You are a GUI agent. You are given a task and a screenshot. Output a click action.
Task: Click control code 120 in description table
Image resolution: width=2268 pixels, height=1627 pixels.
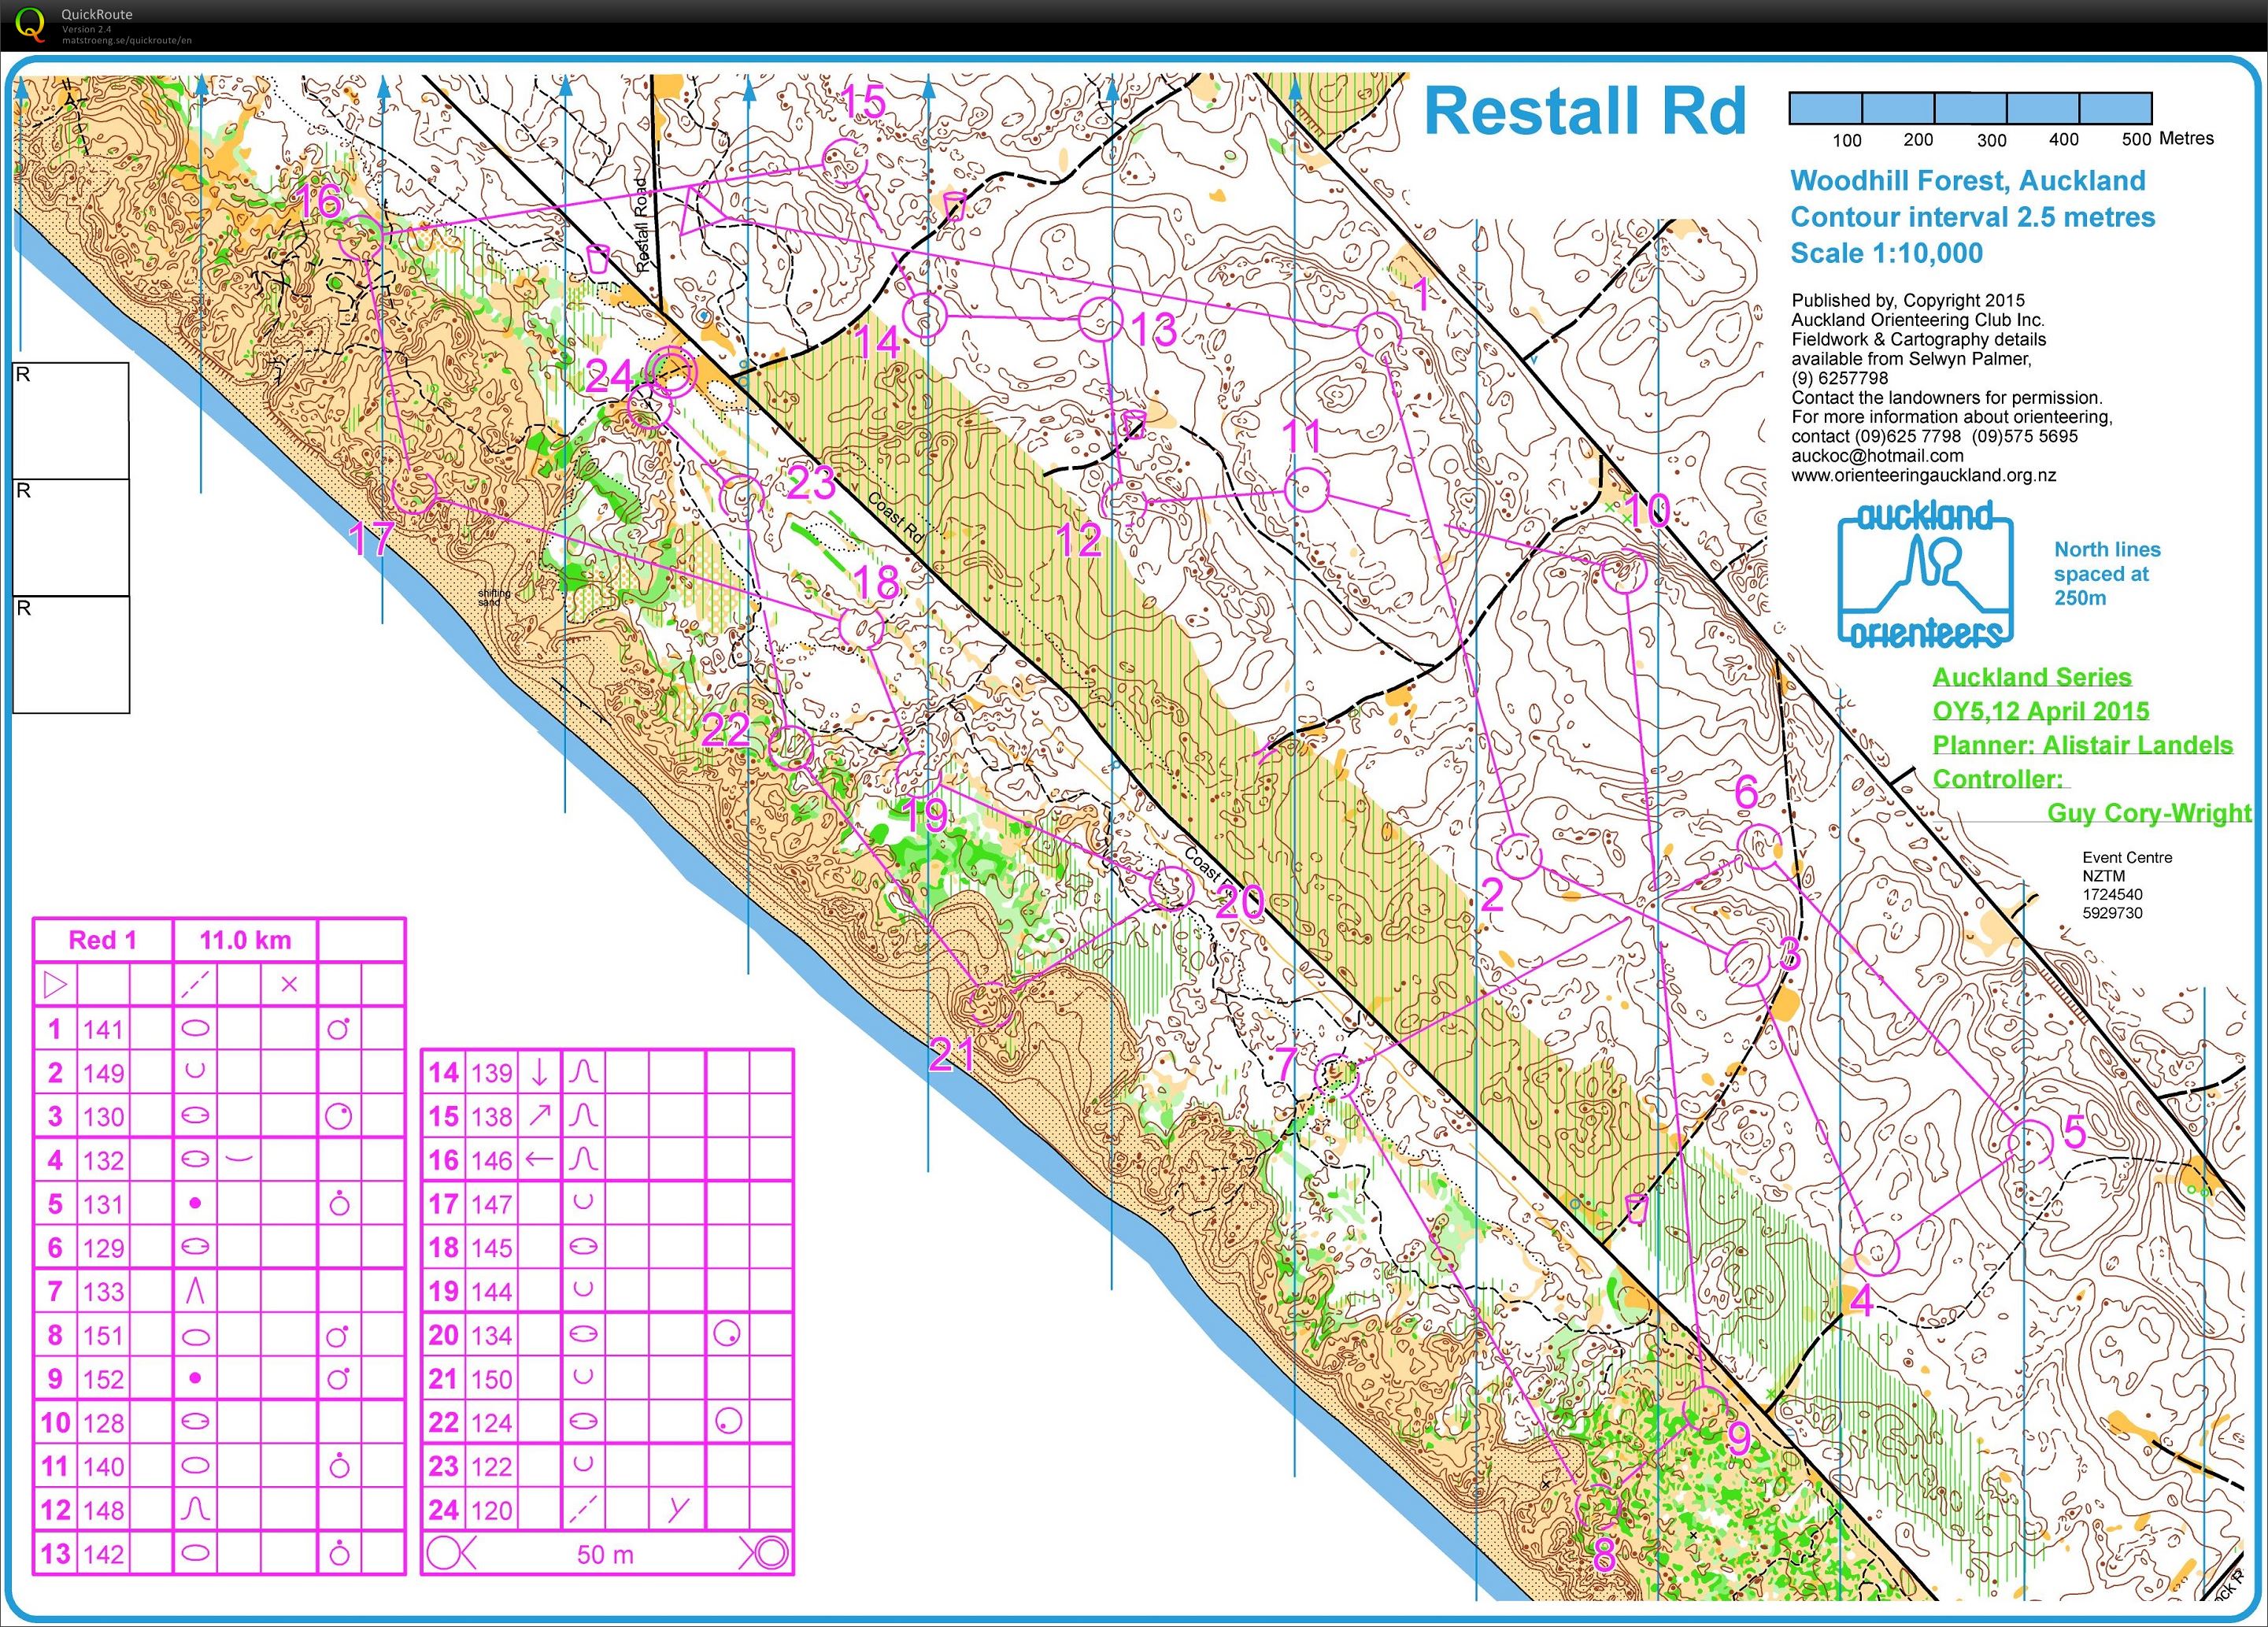tap(491, 1511)
